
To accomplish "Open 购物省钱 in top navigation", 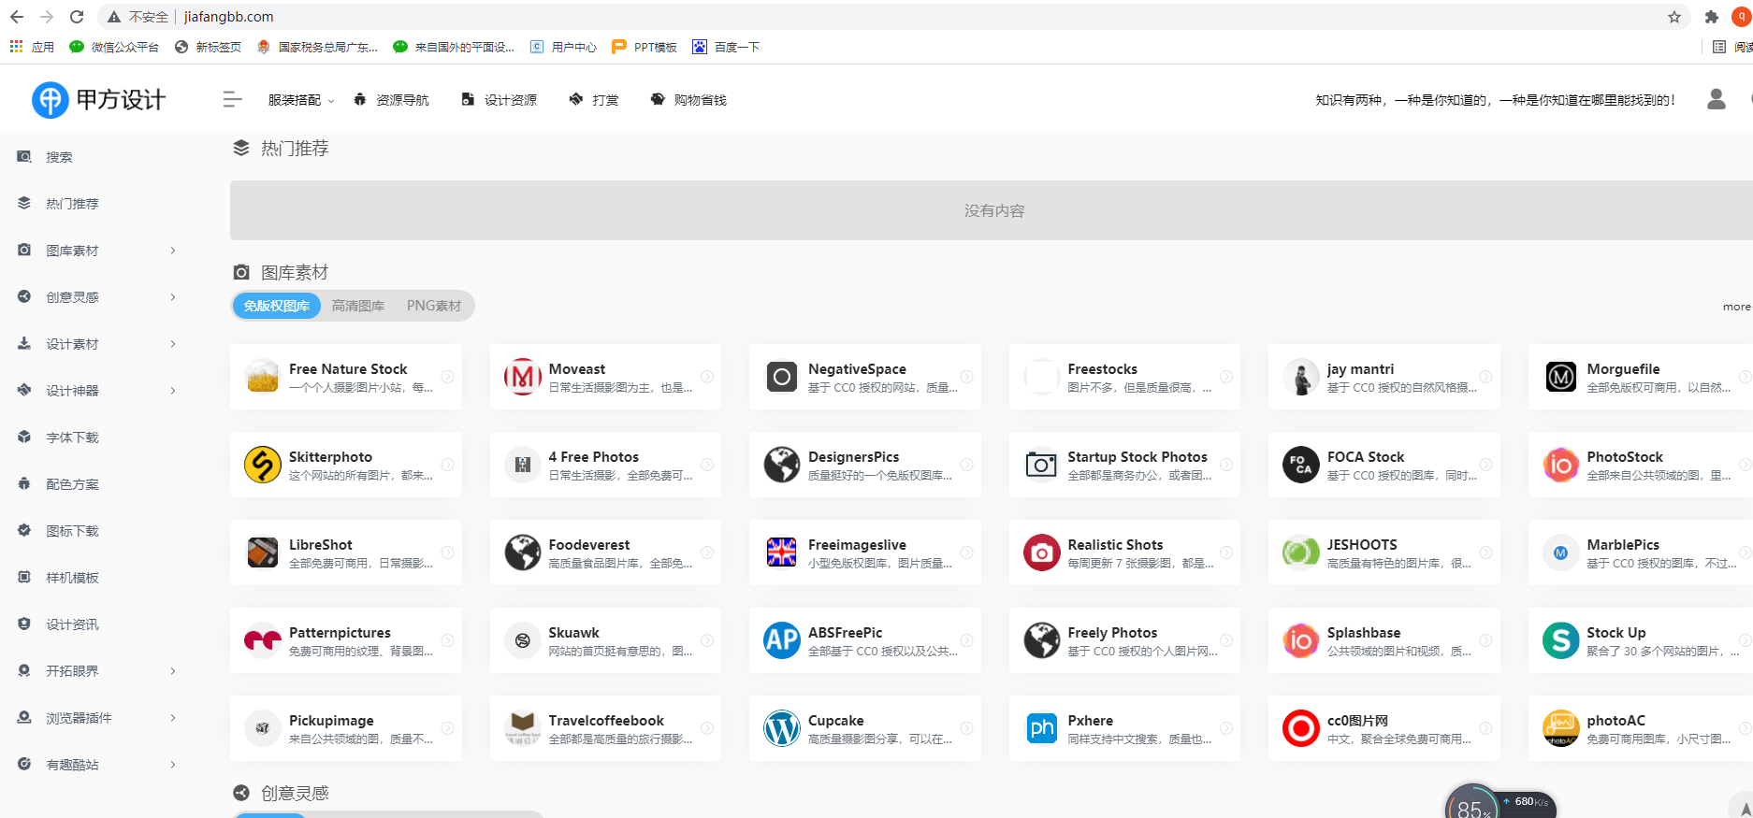I will pyautogui.click(x=688, y=100).
